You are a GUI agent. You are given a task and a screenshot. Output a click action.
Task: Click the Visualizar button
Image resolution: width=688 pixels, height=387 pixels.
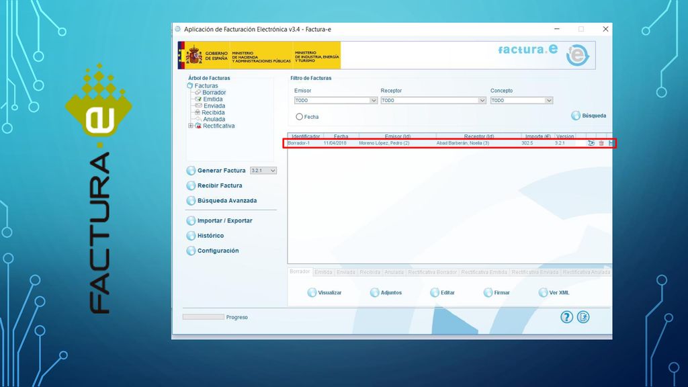(325, 293)
